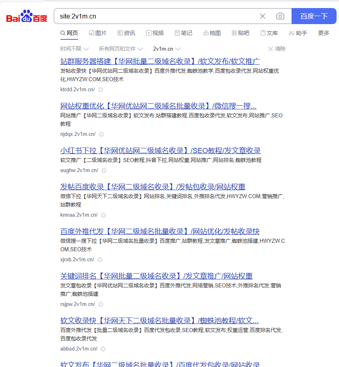The width and height of the screenshot is (339, 367).
Task: Open the 视频 tab
Action: (x=155, y=33)
